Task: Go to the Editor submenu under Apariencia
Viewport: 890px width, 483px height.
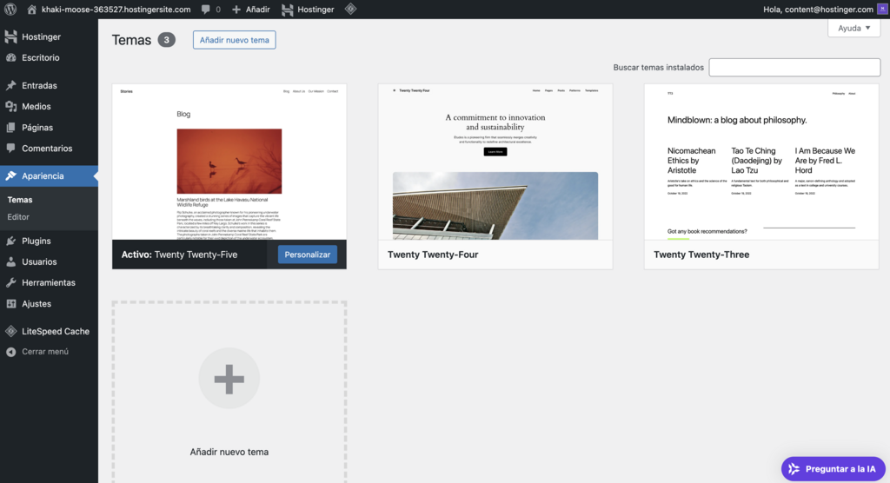Action: point(18,216)
